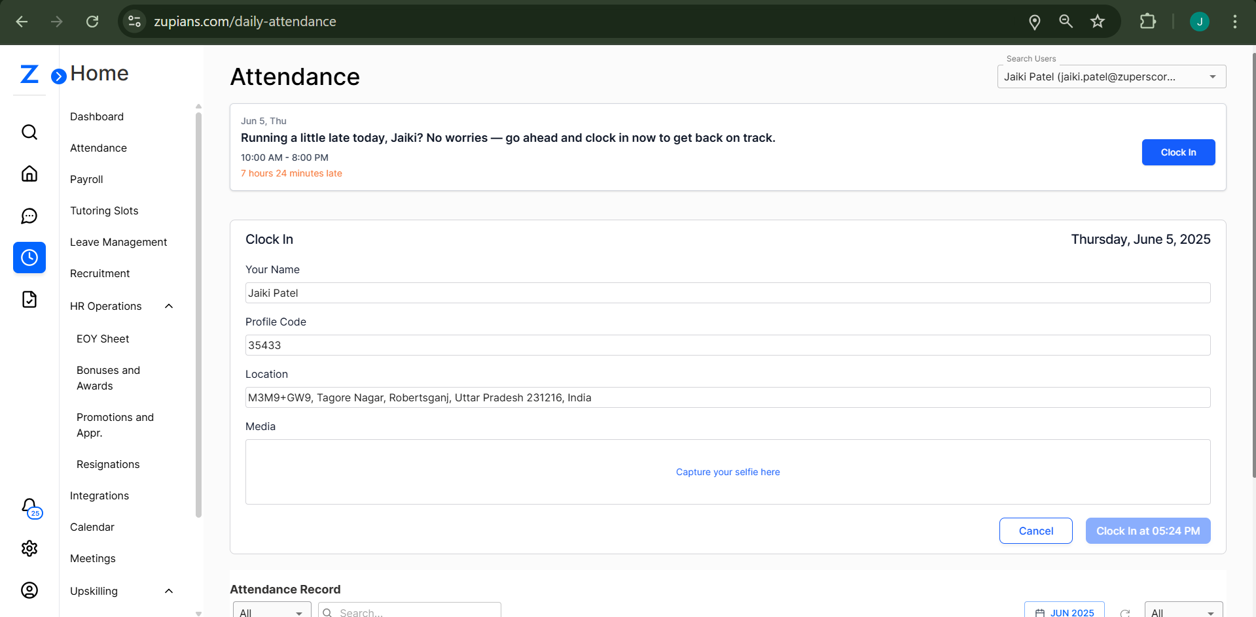Open the Dashboard page
This screenshot has width=1256, height=617.
96,116
